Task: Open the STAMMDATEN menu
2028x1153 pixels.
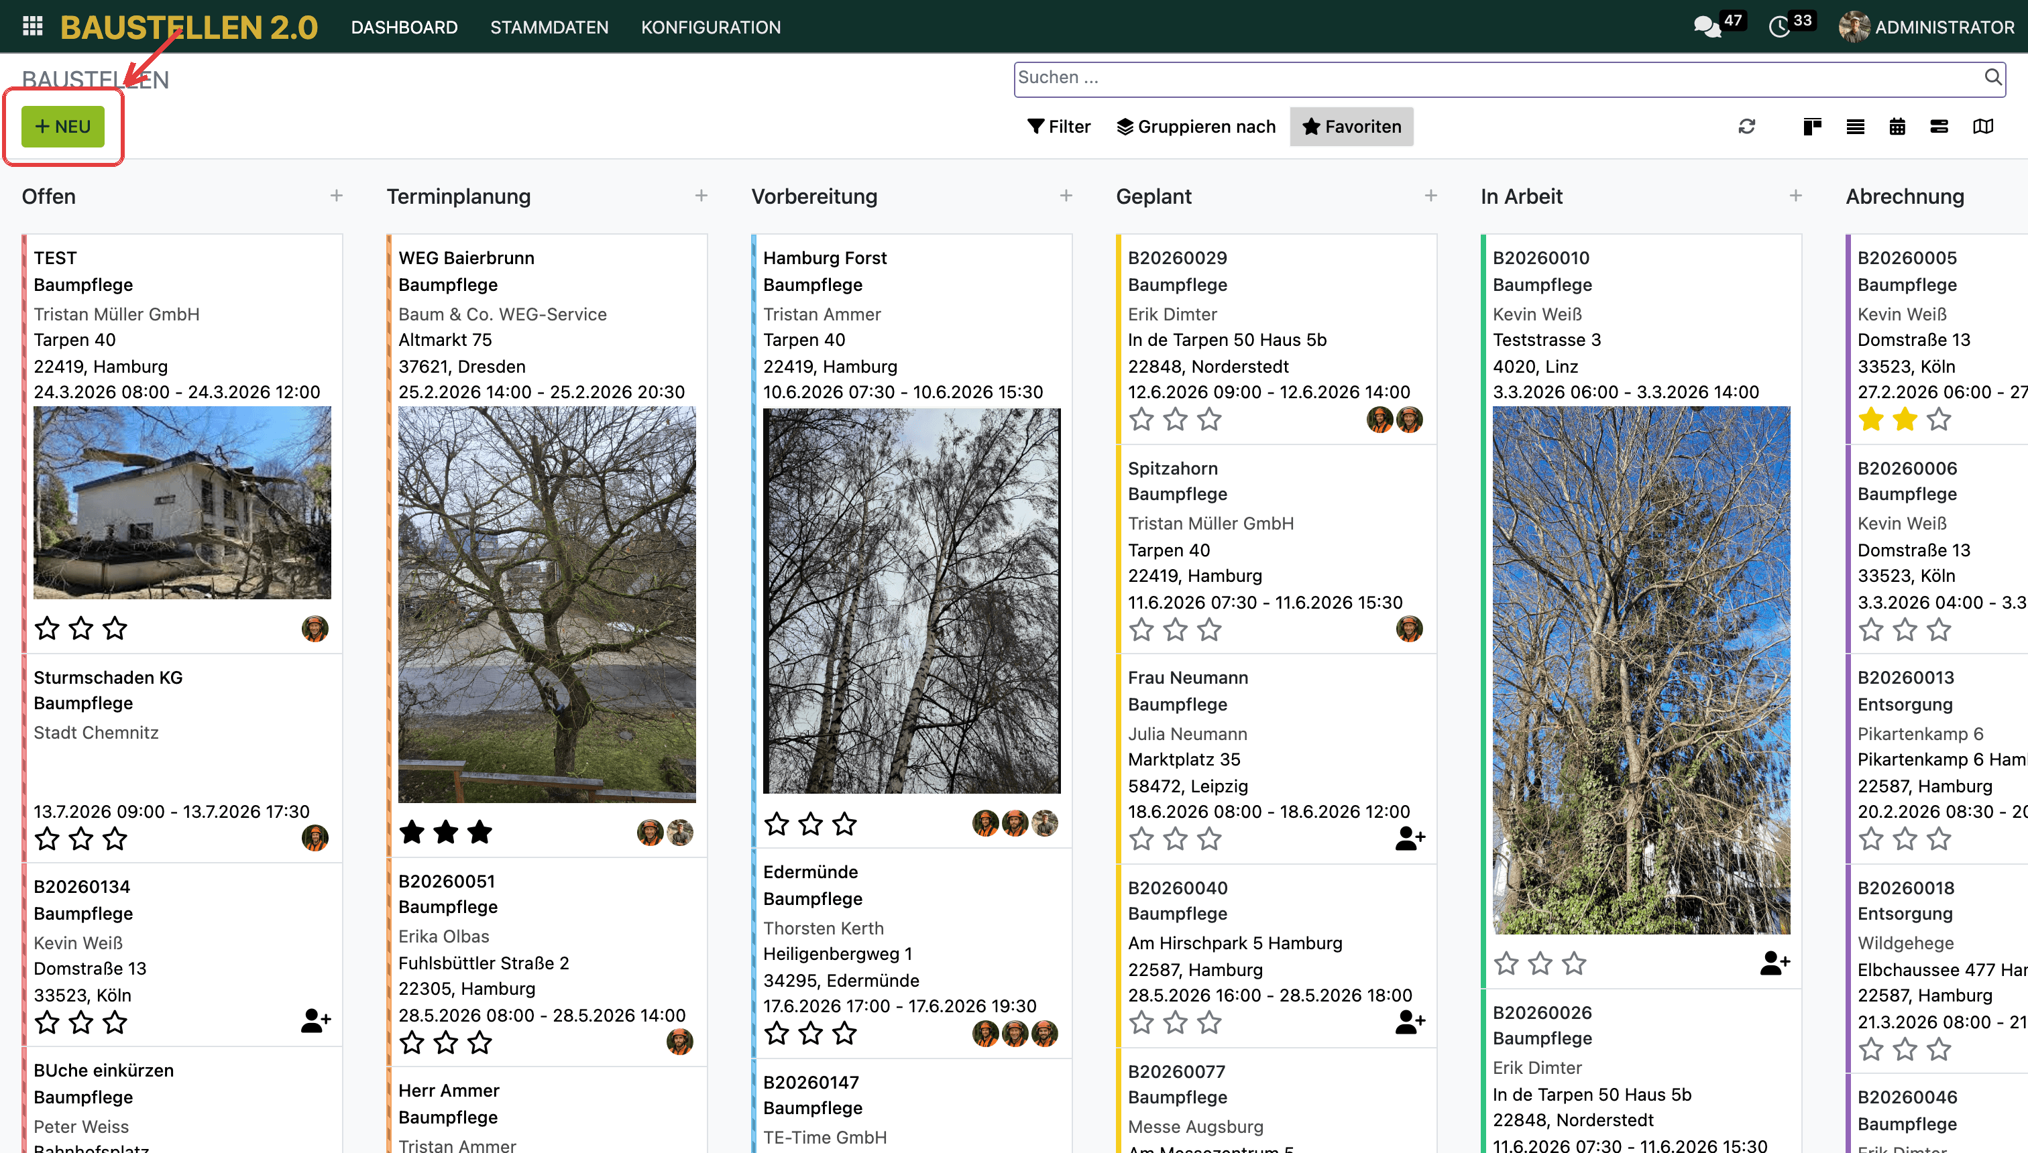Action: coord(549,27)
